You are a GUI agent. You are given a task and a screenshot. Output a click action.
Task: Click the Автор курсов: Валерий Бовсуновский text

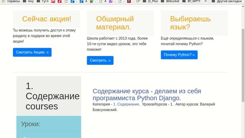[x=154, y=107]
